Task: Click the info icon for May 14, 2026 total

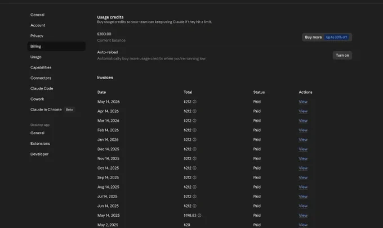Action: [x=194, y=102]
